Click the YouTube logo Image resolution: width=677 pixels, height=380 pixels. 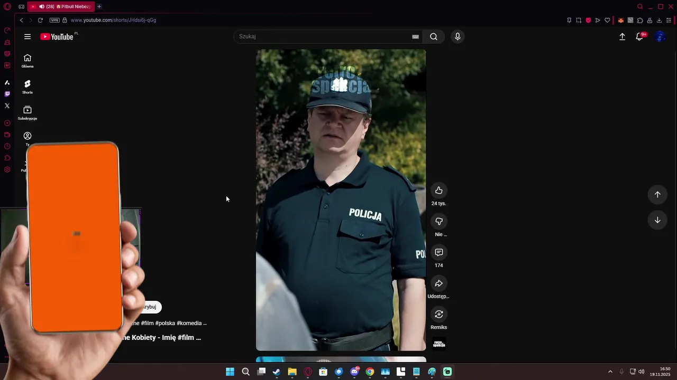pyautogui.click(x=57, y=36)
